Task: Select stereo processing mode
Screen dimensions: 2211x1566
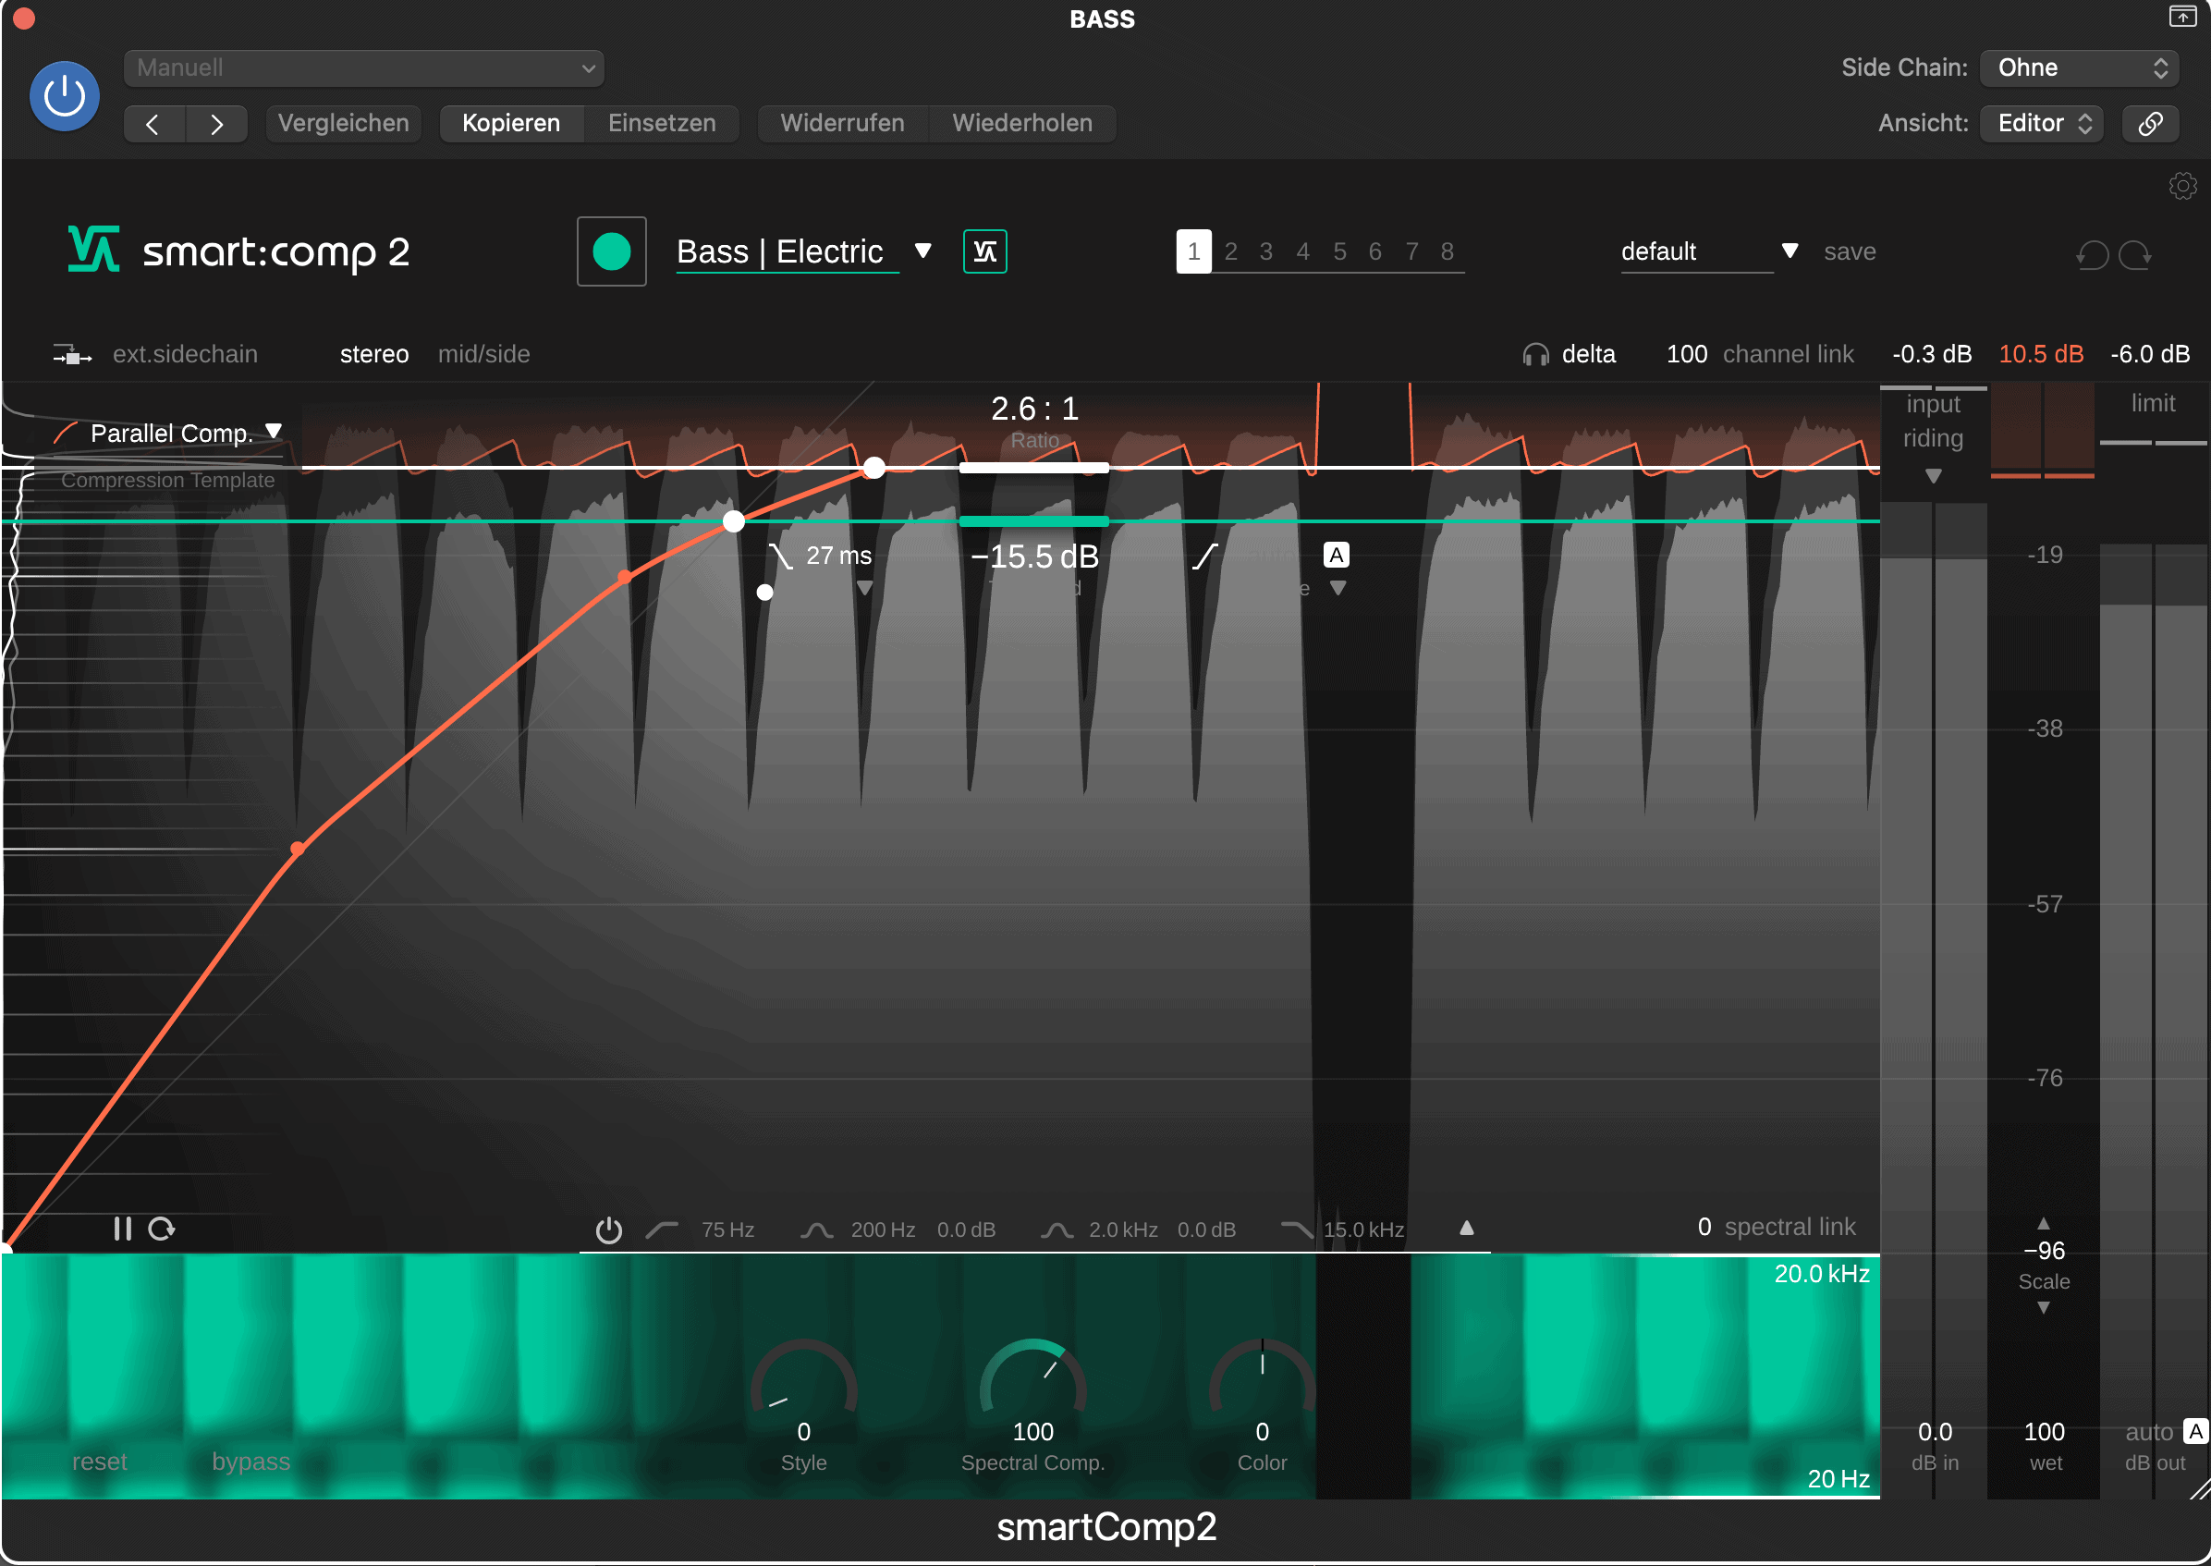Action: pyautogui.click(x=374, y=354)
